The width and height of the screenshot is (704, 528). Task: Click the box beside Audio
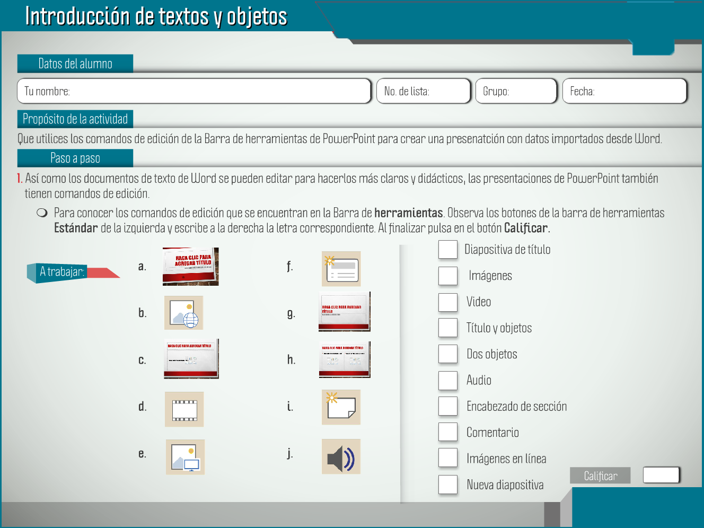448,380
